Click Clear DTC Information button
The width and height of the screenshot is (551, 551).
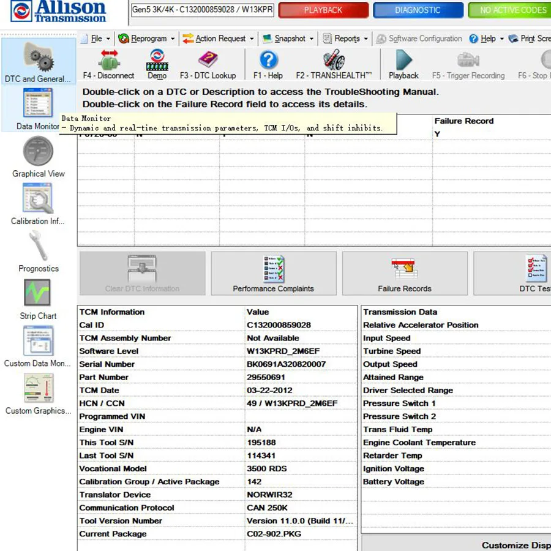[142, 274]
